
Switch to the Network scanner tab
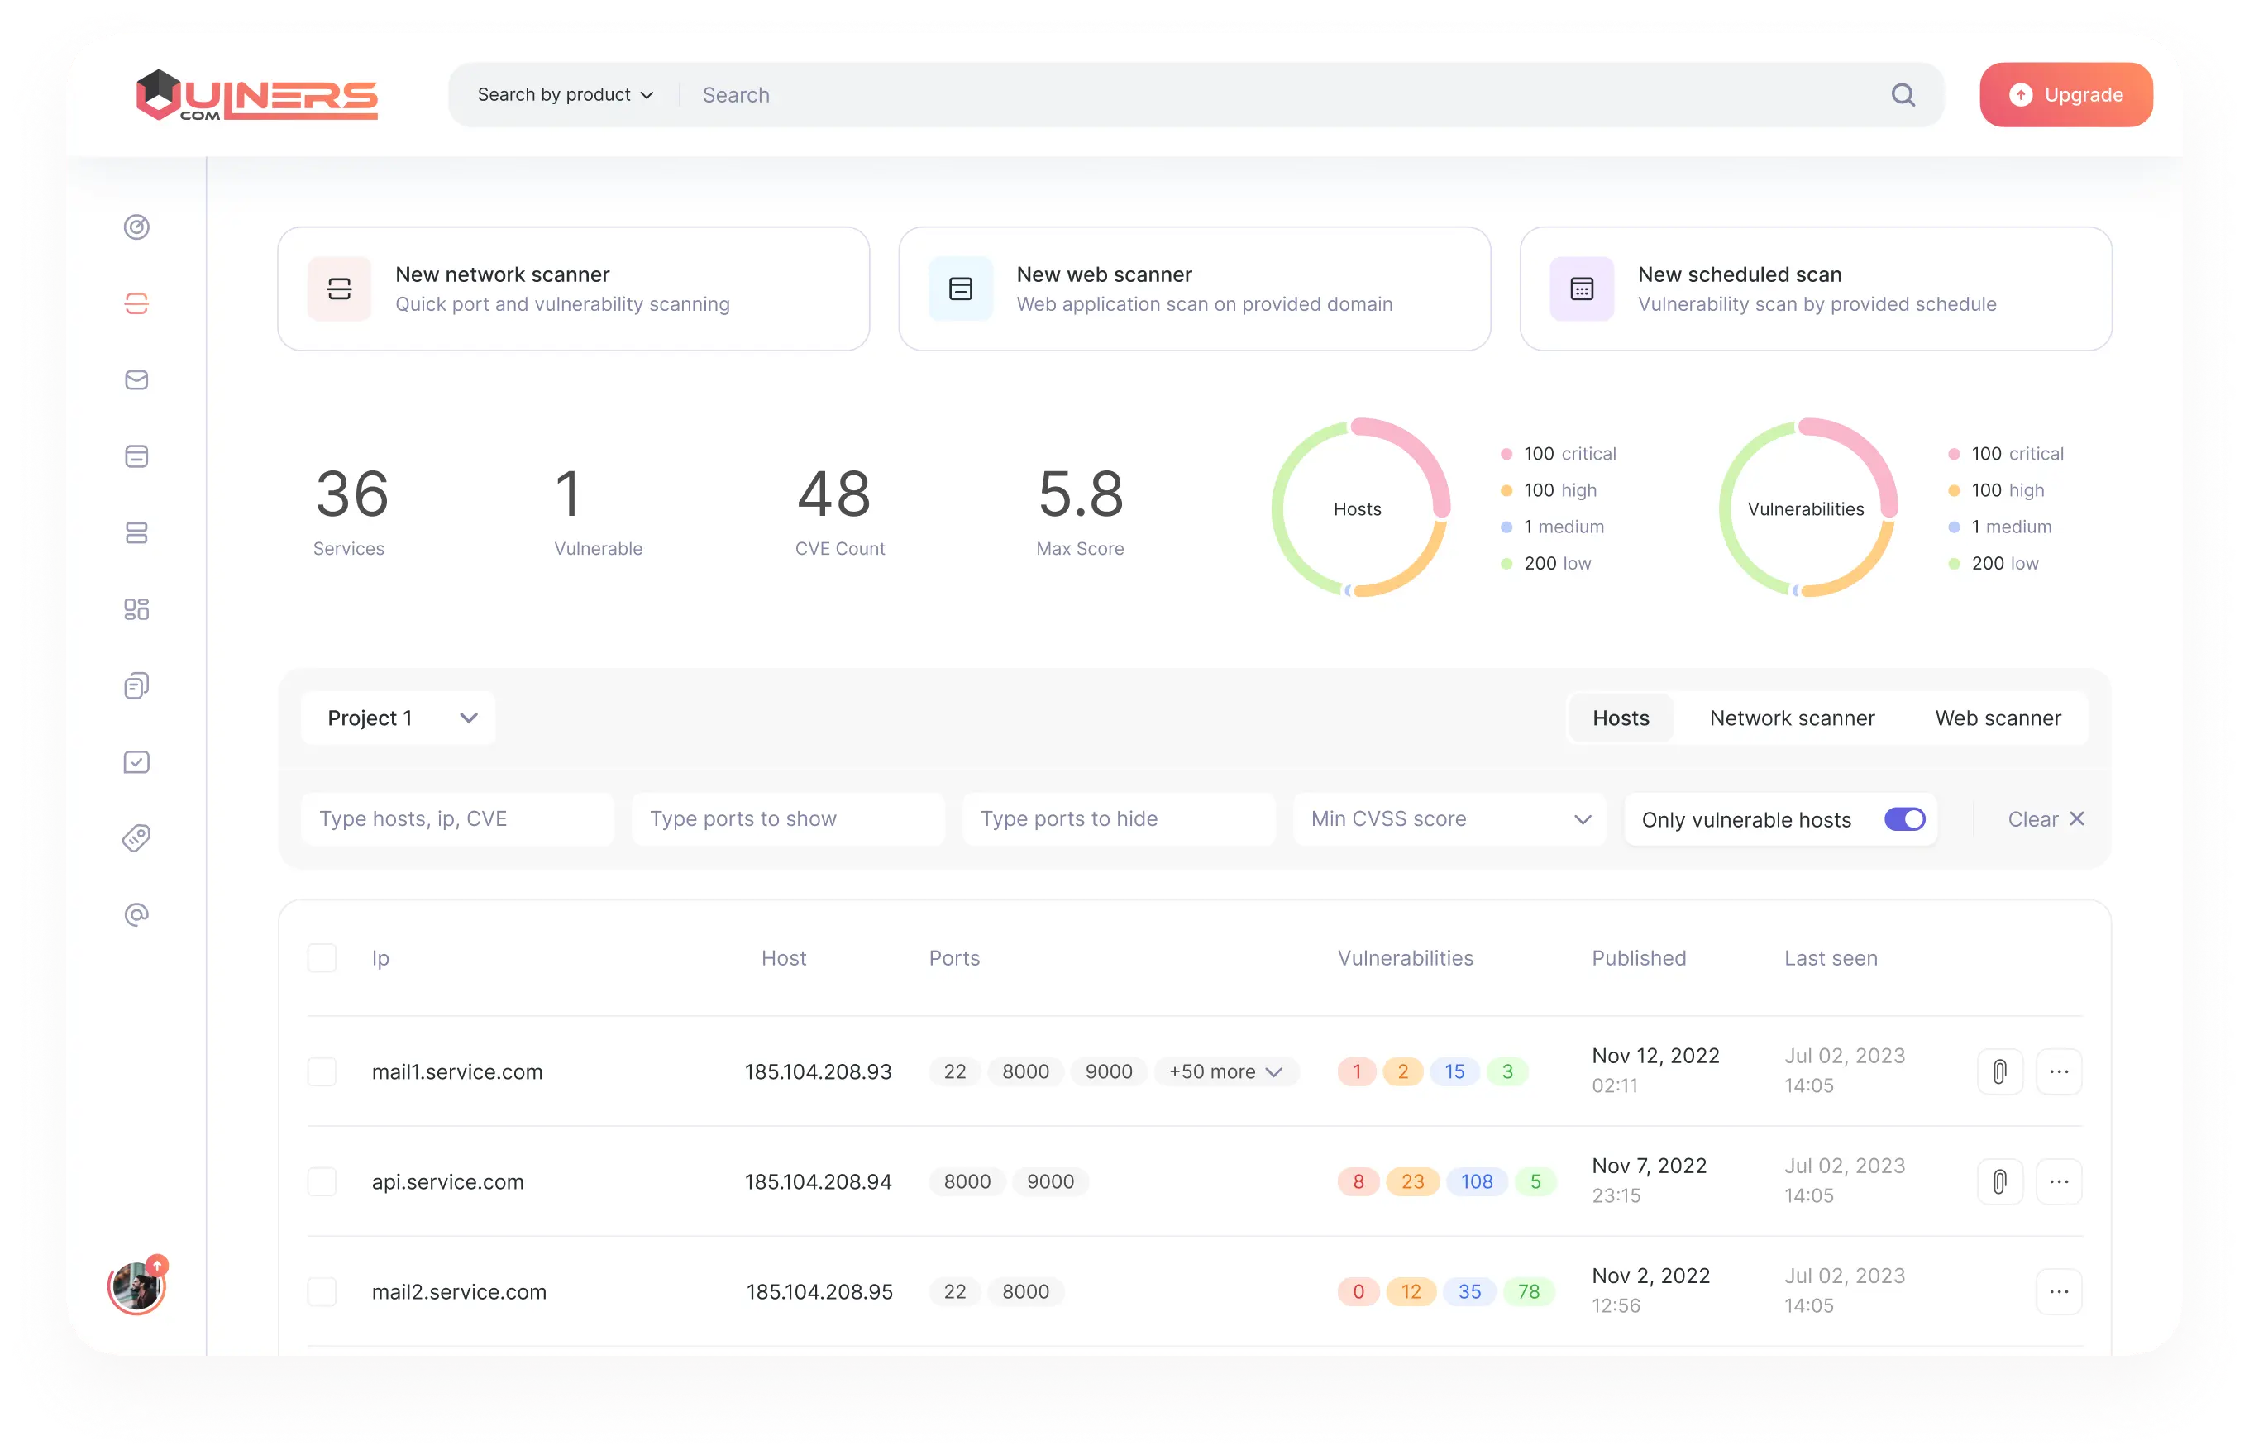pyautogui.click(x=1792, y=718)
